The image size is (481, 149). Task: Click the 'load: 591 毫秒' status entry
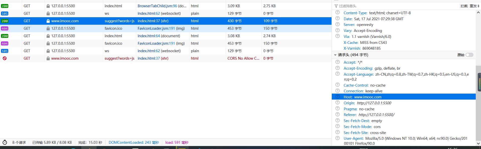177,143
